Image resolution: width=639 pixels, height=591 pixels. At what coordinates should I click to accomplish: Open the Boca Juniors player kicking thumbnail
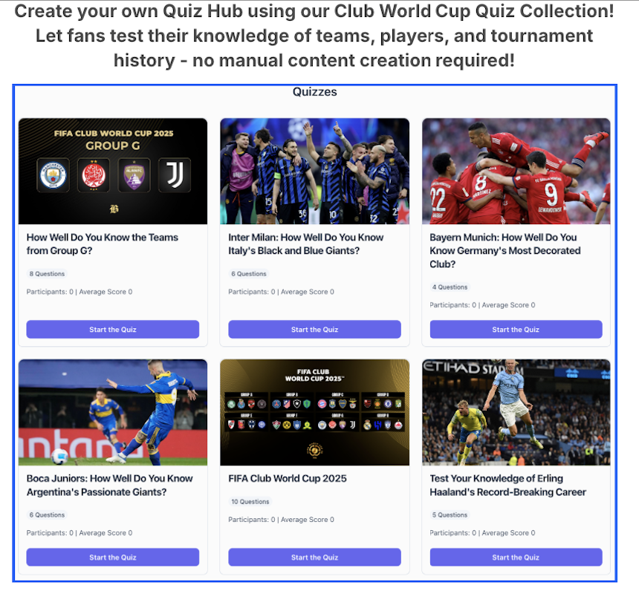pyautogui.click(x=113, y=412)
